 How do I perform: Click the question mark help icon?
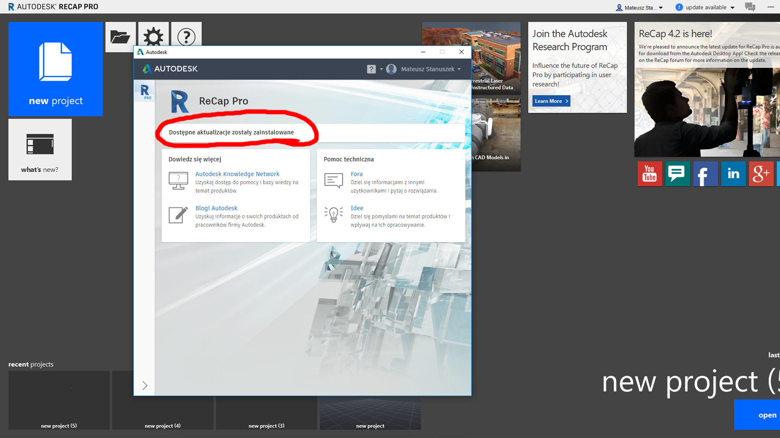pyautogui.click(x=186, y=37)
